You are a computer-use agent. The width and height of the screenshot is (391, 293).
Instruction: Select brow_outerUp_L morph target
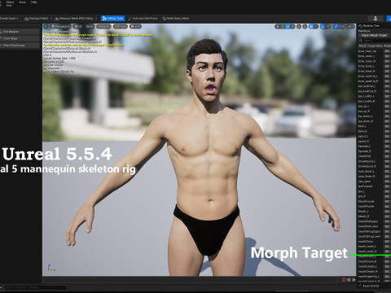click(368, 76)
